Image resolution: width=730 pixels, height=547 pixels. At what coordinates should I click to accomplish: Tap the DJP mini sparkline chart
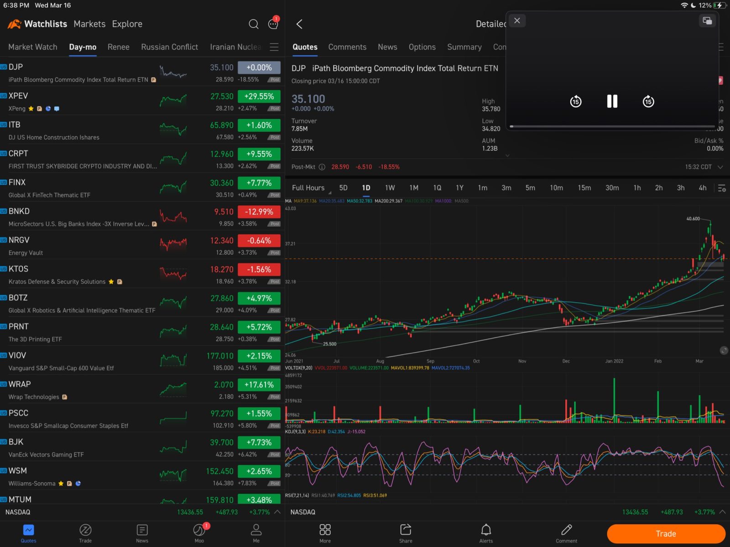pyautogui.click(x=173, y=72)
